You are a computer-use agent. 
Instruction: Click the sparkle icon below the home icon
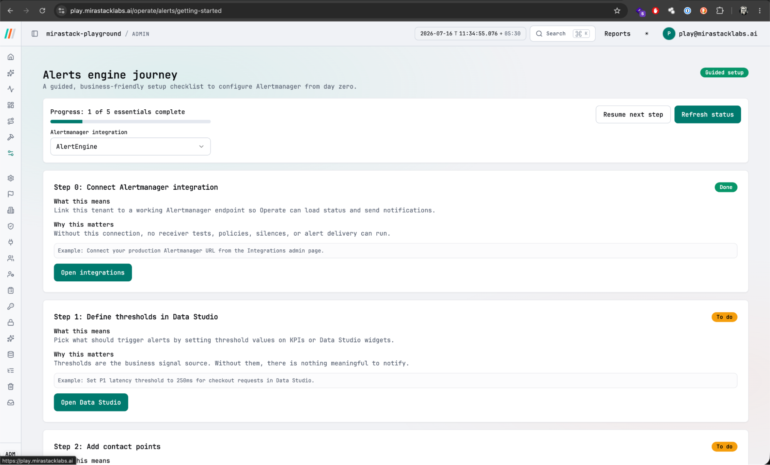[11, 73]
